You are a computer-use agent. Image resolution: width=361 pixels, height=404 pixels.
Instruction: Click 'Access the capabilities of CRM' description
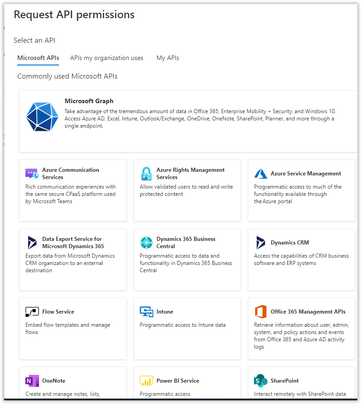point(301,259)
